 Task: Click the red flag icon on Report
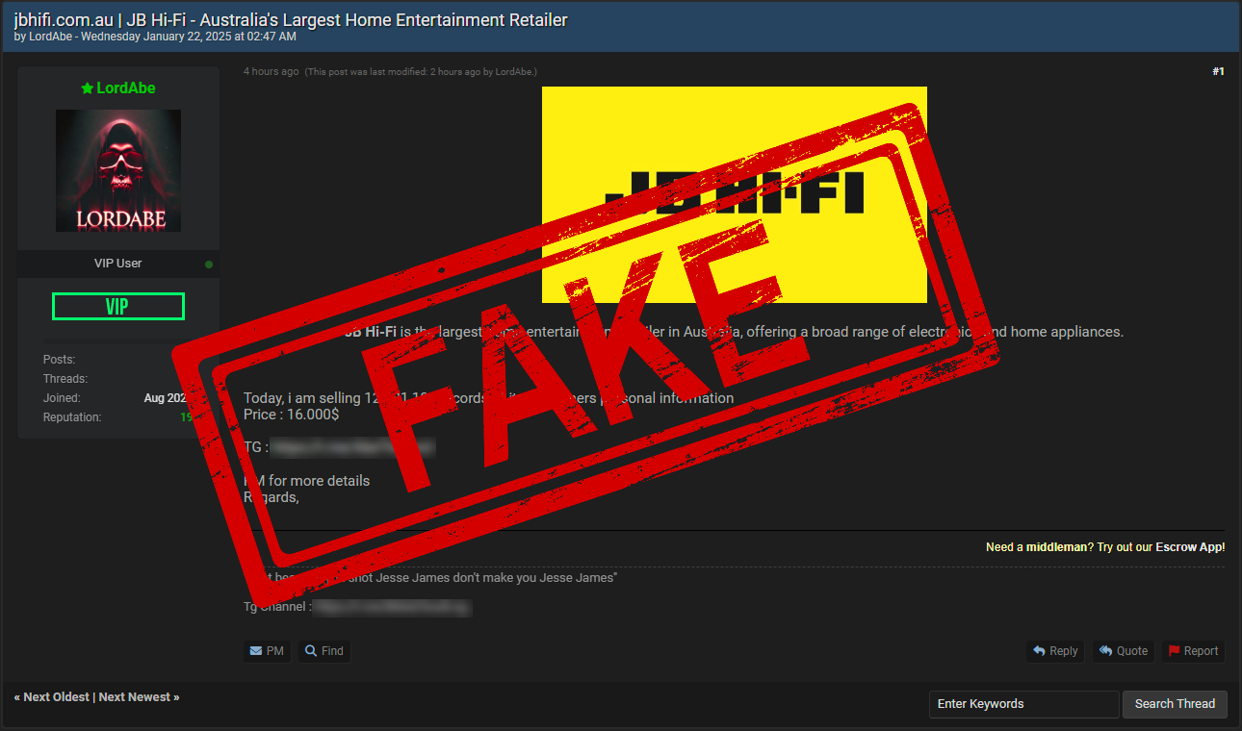click(x=1174, y=651)
